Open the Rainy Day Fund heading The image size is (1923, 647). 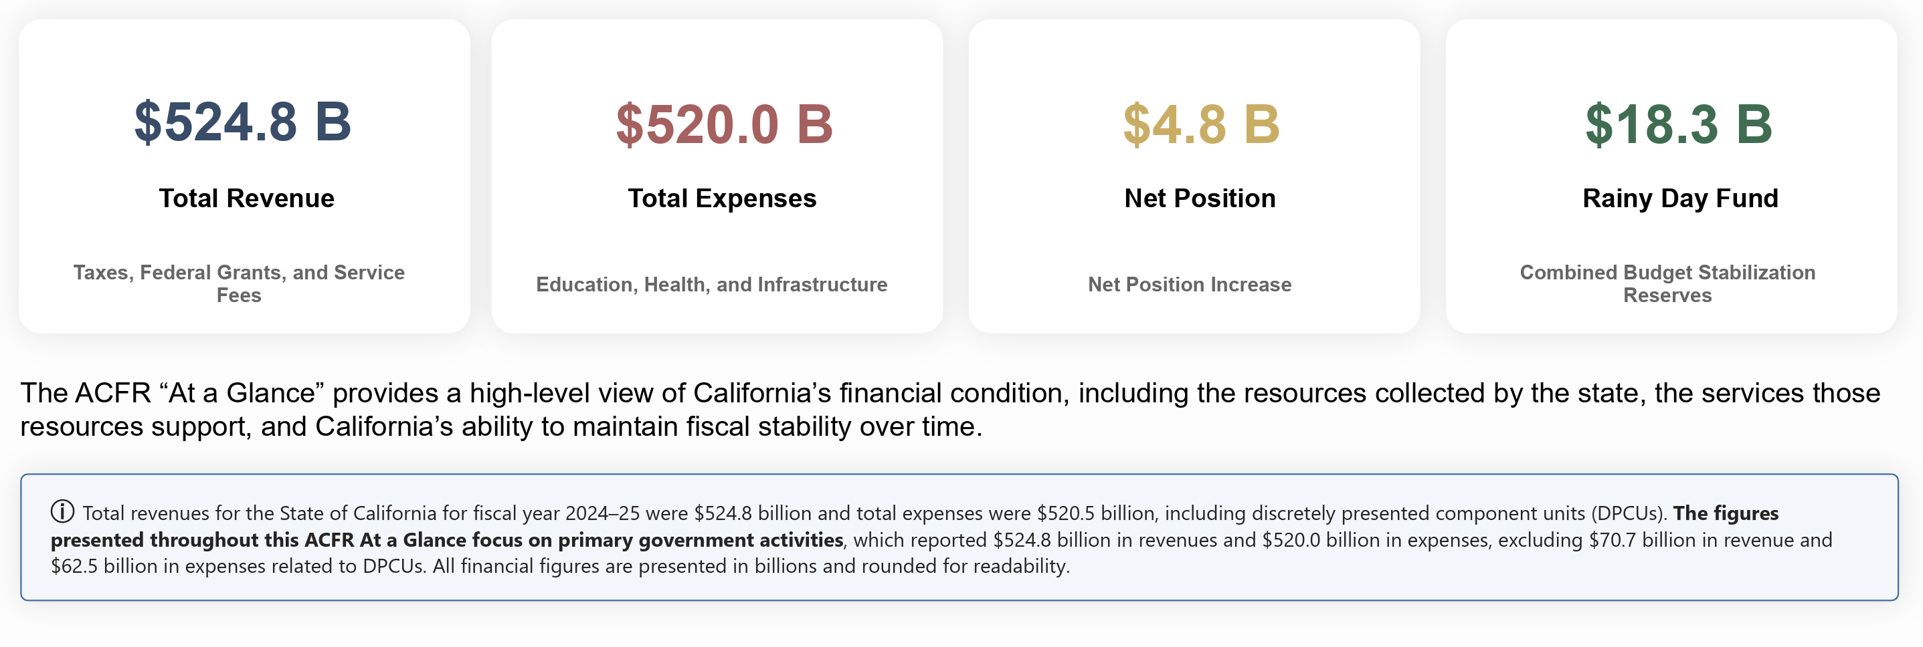click(1680, 199)
